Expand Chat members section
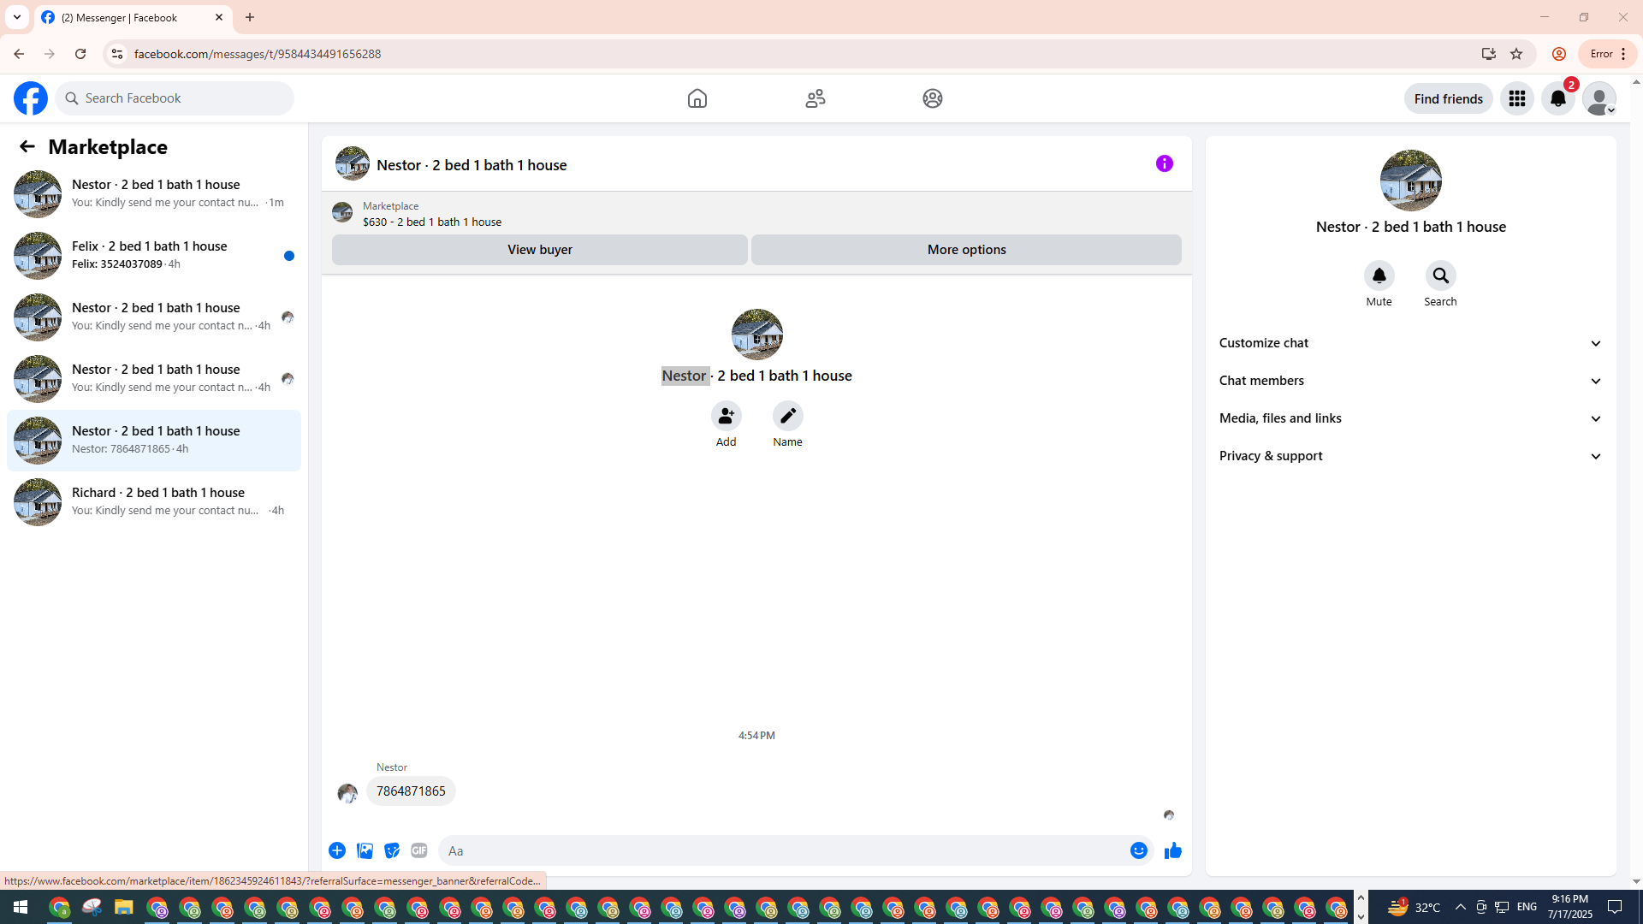 tap(1411, 381)
